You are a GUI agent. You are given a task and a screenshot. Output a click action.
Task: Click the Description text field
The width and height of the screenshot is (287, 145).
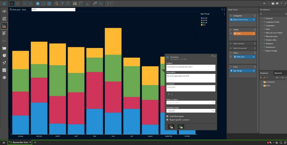click(x=191, y=78)
